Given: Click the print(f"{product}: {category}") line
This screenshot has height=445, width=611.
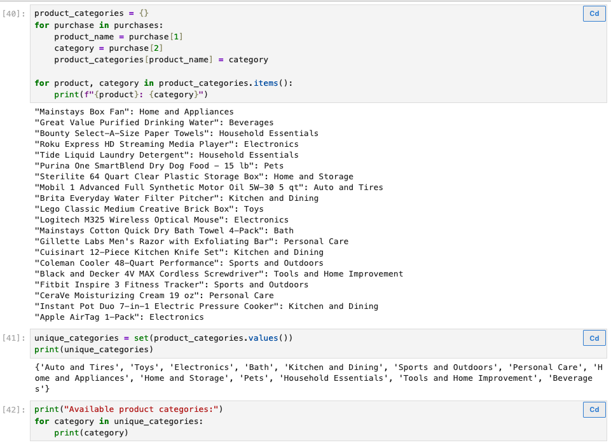Looking at the screenshot, I should [131, 95].
